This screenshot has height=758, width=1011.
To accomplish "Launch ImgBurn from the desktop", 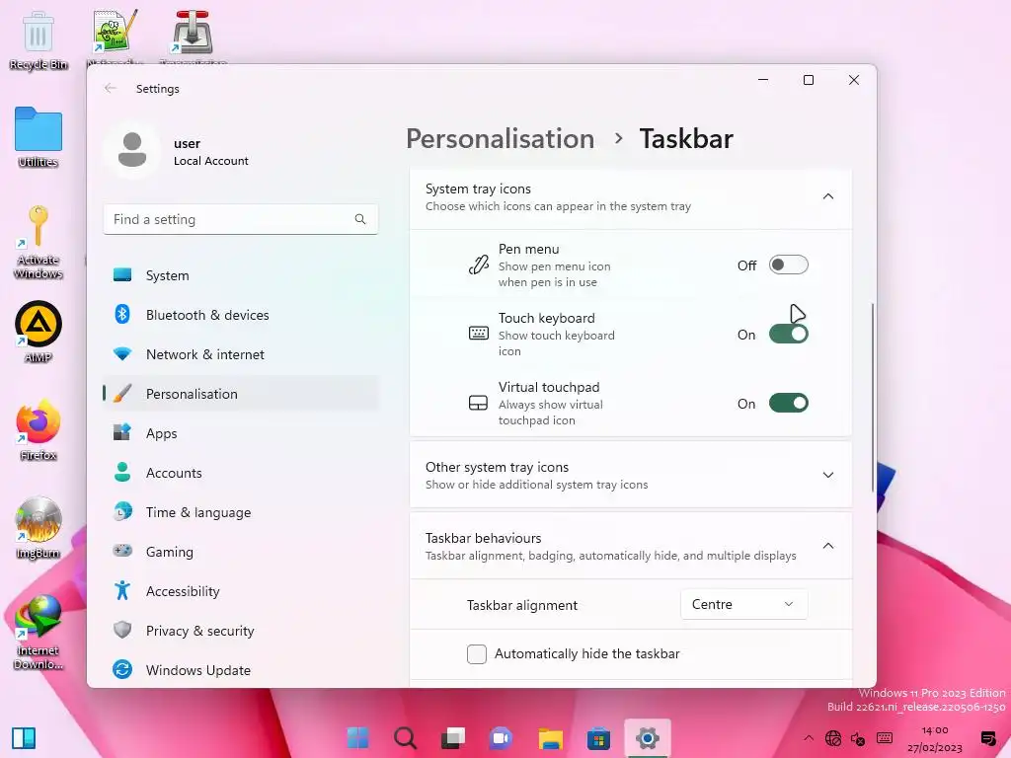I will click(x=39, y=527).
